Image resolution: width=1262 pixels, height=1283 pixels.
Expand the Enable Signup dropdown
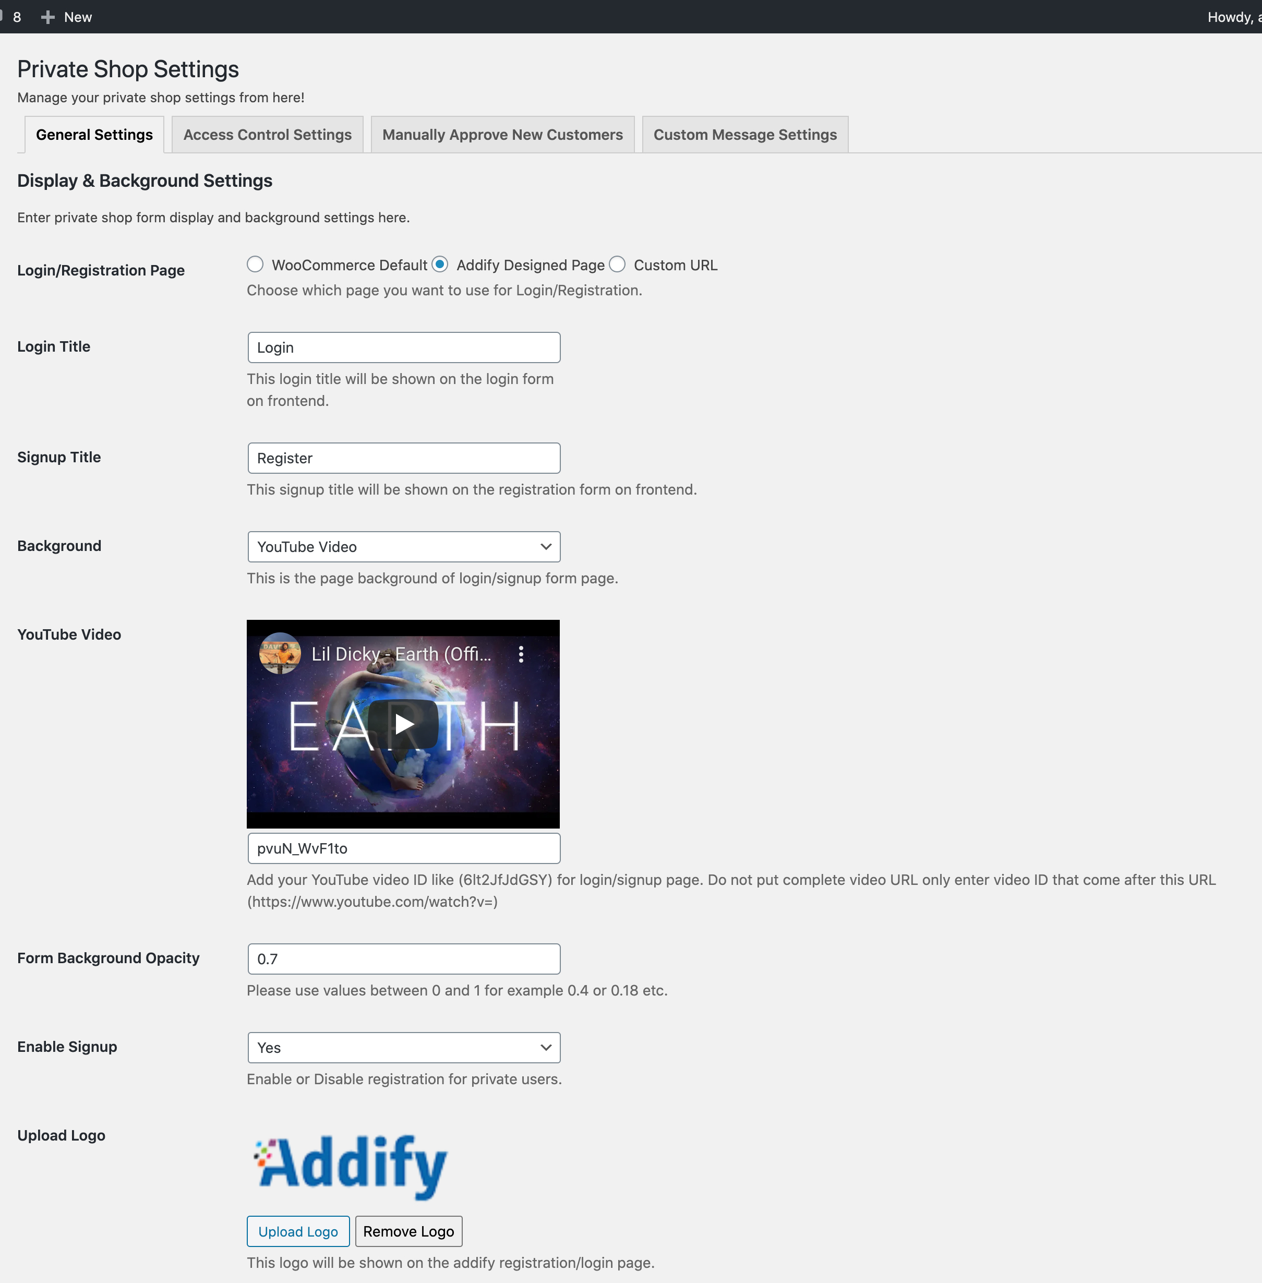(403, 1047)
